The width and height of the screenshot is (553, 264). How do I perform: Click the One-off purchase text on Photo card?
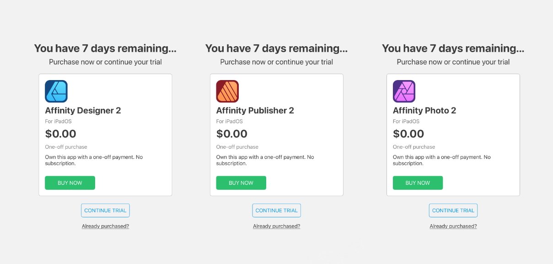pyautogui.click(x=413, y=147)
